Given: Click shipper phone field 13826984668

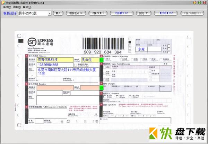Looking at the screenshot, I should 55,65.
